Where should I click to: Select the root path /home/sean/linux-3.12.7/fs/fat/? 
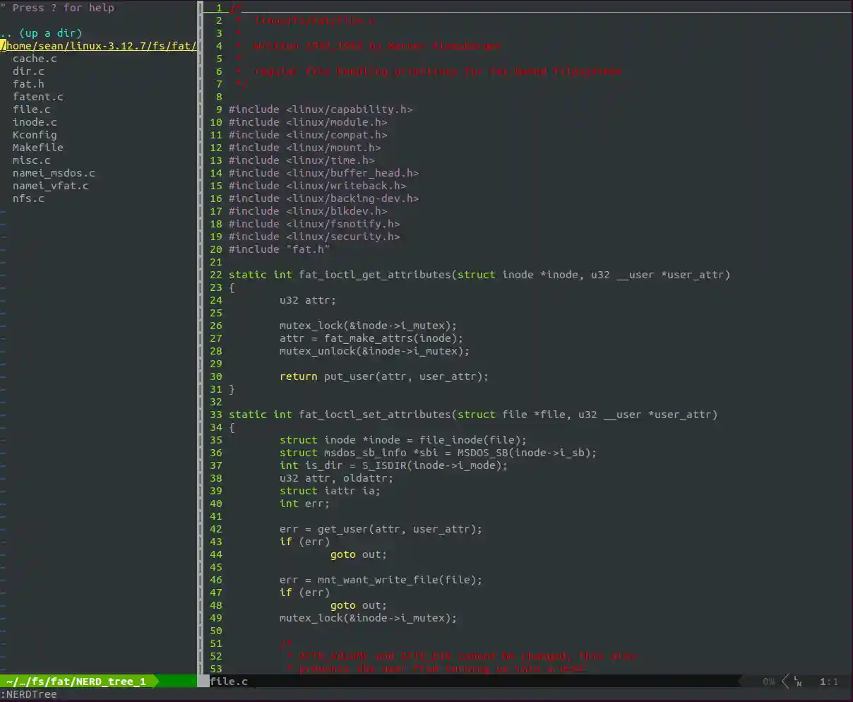click(x=99, y=46)
